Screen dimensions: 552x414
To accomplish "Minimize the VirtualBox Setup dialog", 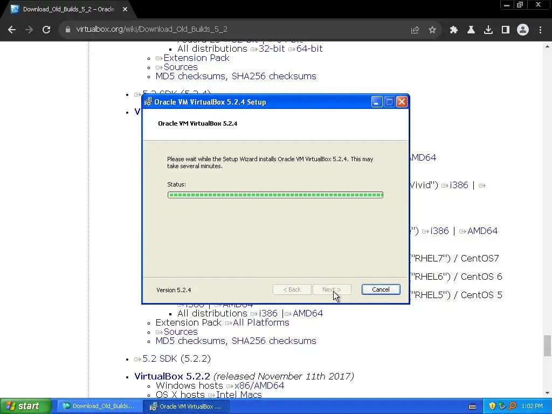I will 377,102.
